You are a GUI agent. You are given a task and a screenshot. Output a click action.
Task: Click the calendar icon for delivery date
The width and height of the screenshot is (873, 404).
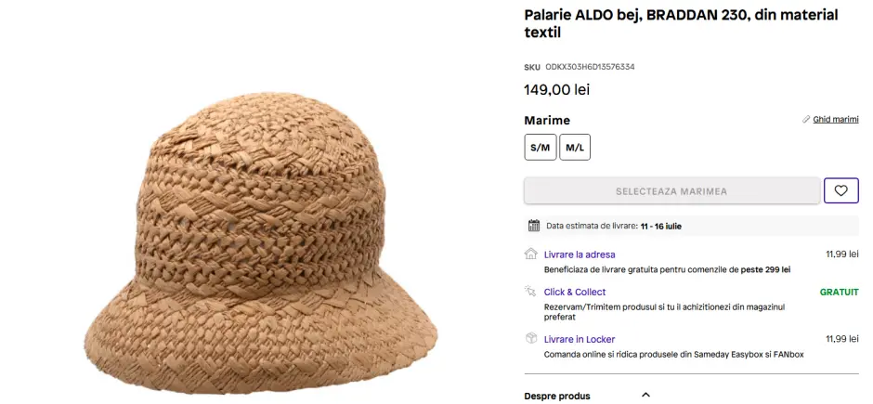(x=533, y=226)
